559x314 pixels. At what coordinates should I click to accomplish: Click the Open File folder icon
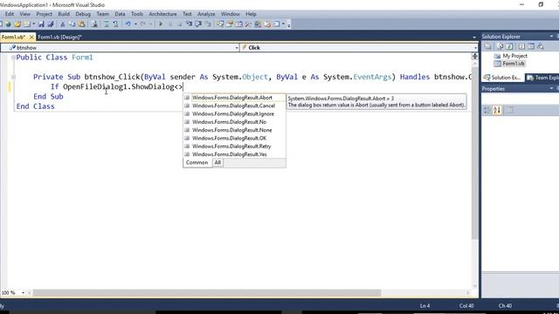click(x=17, y=24)
